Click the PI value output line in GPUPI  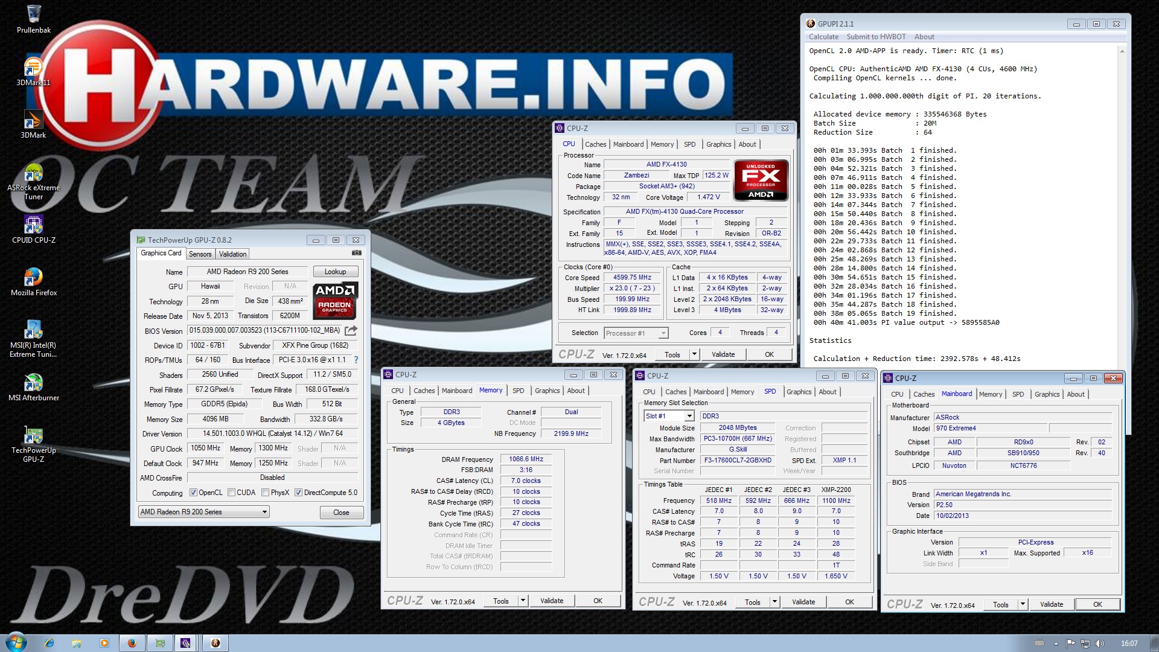906,322
